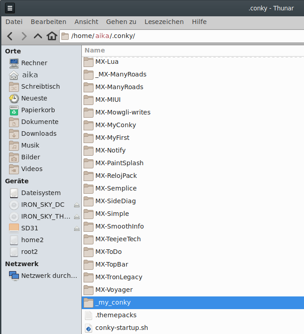This screenshot has height=334, width=304.
Task: Open the IRON_SKY_DC disc
Action: point(37,205)
